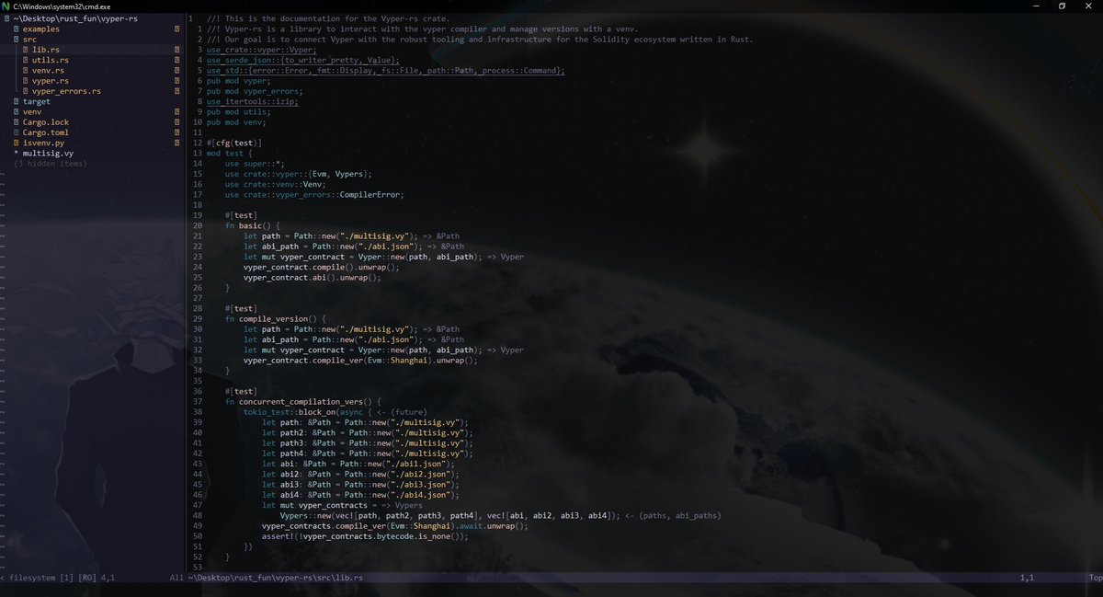Place the cursor on "pub mod vyper_errors;"
This screenshot has width=1103, height=597.
[255, 91]
